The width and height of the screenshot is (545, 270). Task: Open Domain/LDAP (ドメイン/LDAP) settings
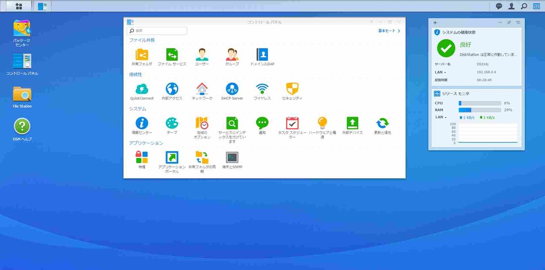[262, 55]
